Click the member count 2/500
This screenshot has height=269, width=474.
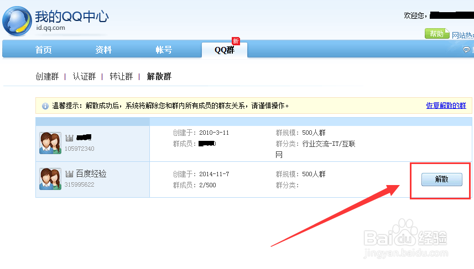[207, 185]
